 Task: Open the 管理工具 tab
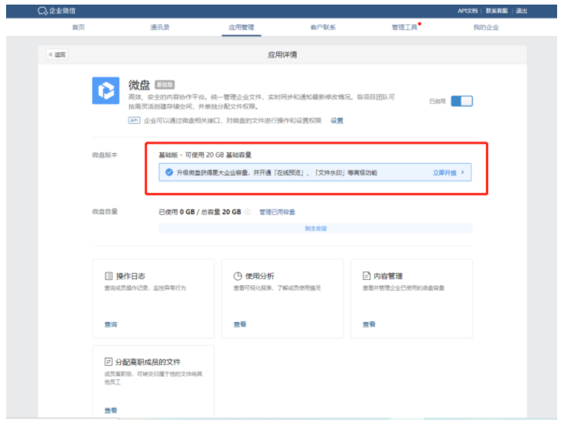[405, 28]
